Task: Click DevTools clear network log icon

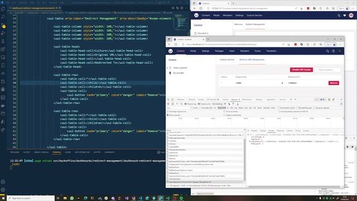Action: pos(172,104)
